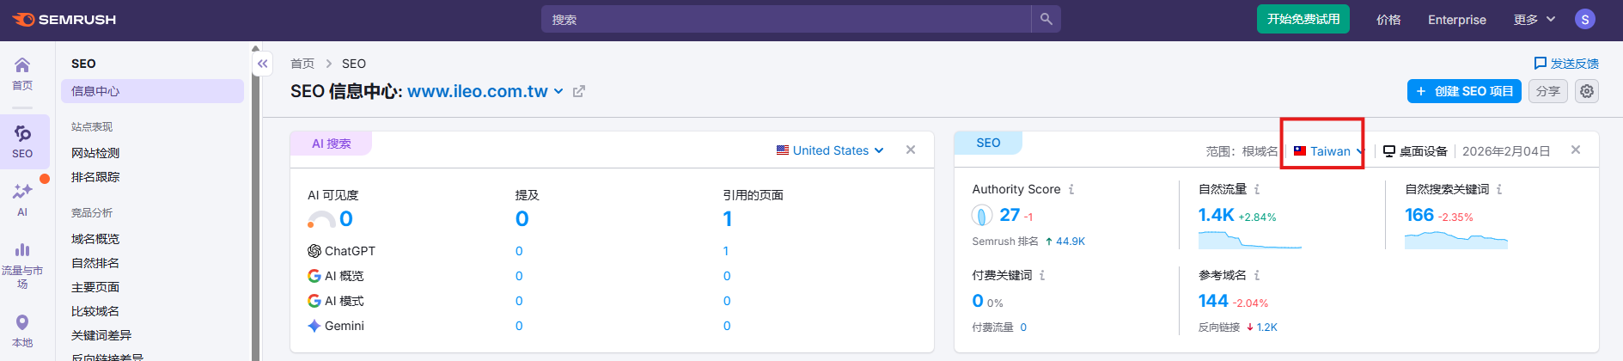
Task: Open 域名概览 menu item
Action: [95, 239]
